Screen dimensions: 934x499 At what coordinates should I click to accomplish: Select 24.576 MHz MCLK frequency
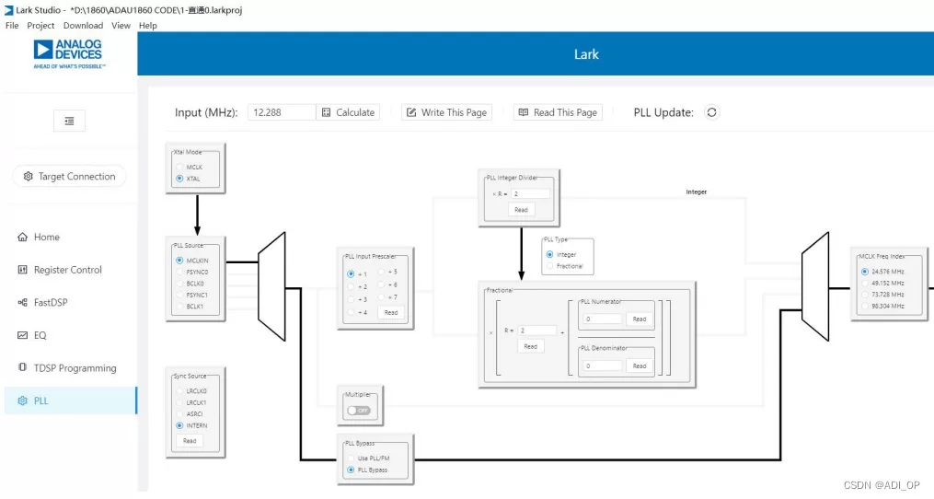pos(865,272)
